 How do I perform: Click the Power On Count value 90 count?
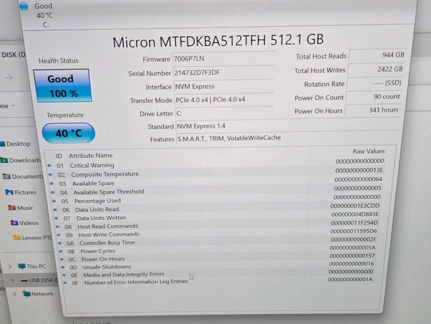[374, 97]
